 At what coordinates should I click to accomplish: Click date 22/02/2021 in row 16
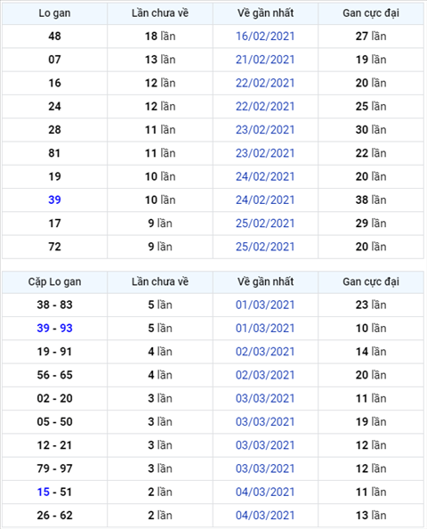click(265, 83)
